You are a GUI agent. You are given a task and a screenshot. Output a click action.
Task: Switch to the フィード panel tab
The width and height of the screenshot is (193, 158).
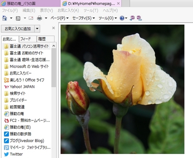click(28, 39)
